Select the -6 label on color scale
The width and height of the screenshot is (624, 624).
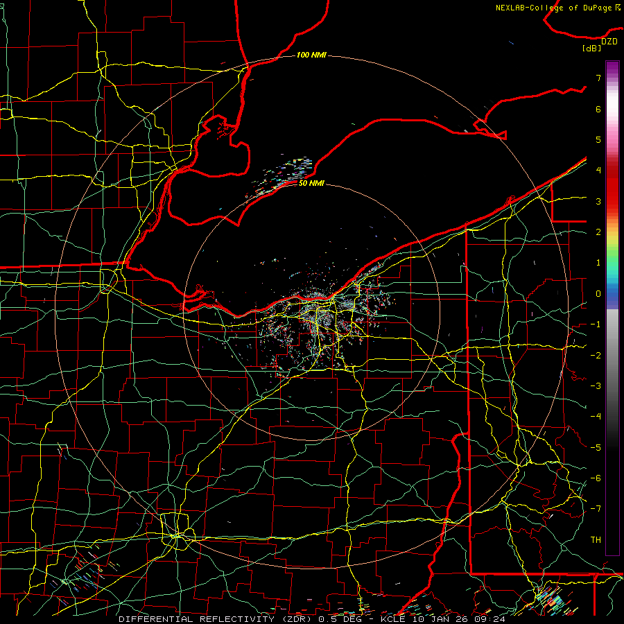(x=596, y=478)
